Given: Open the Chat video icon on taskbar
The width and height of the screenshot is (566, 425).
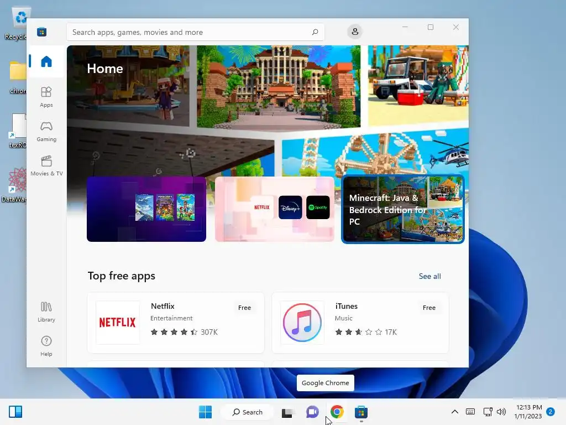Looking at the screenshot, I should pos(312,412).
